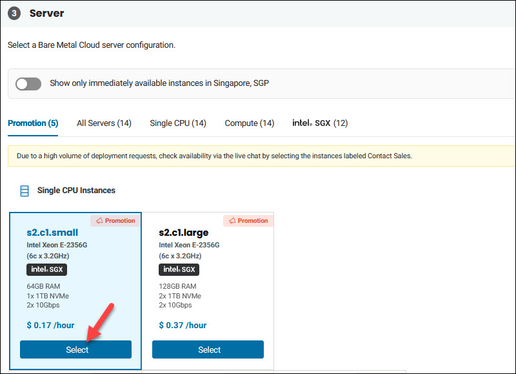Click Select button for s2.c1.large
This screenshot has height=374, width=516.
pos(208,349)
